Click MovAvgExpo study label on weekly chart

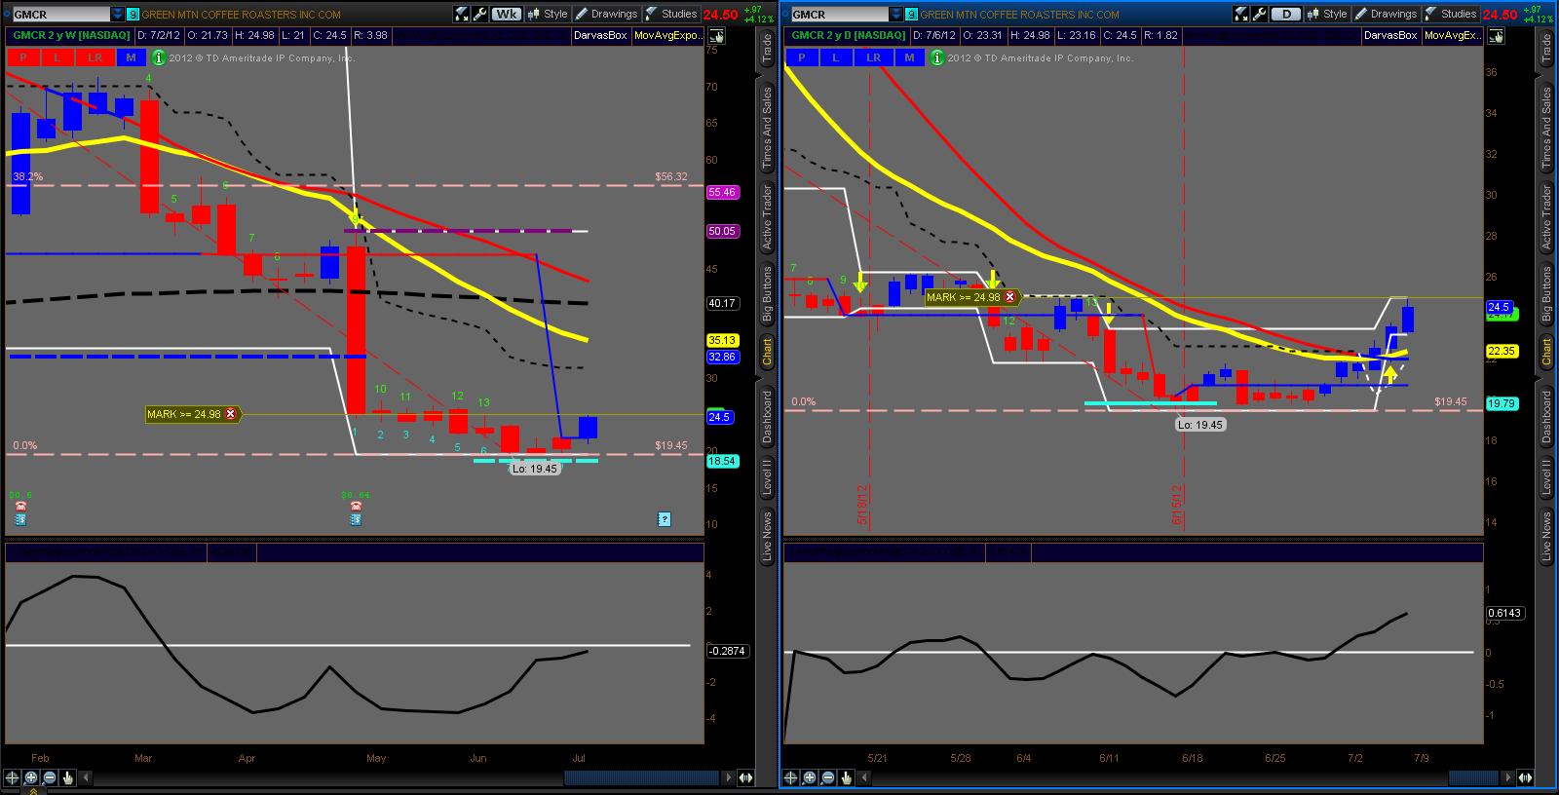click(668, 36)
